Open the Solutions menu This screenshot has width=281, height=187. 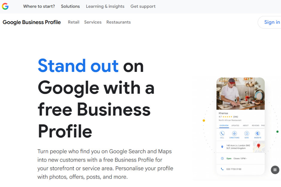[x=70, y=6]
